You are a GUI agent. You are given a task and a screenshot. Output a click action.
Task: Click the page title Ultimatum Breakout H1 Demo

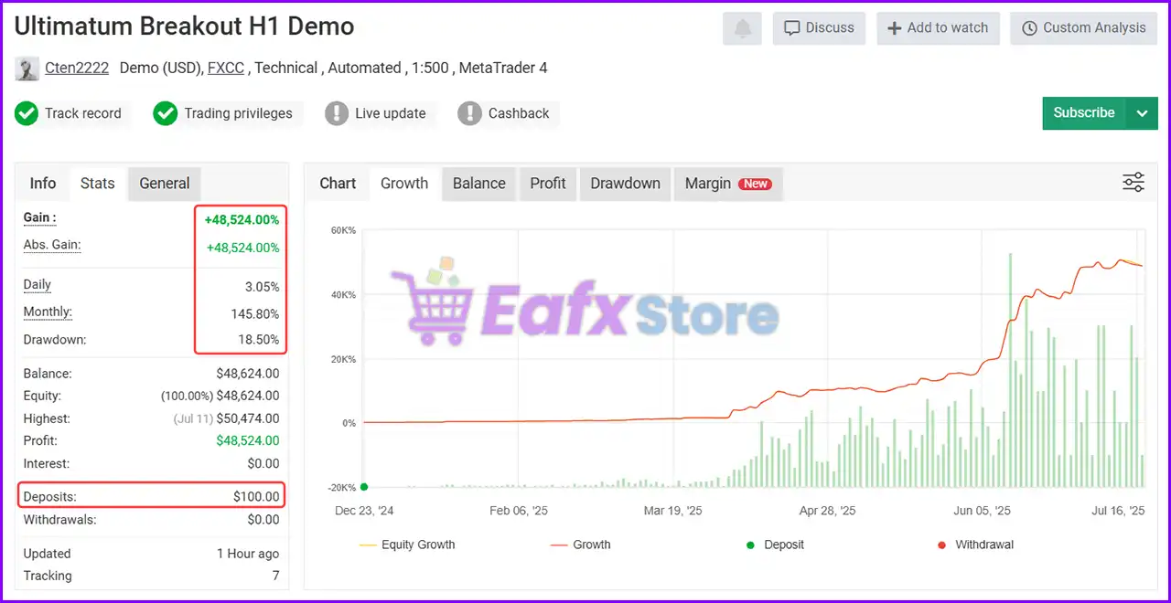(x=184, y=26)
